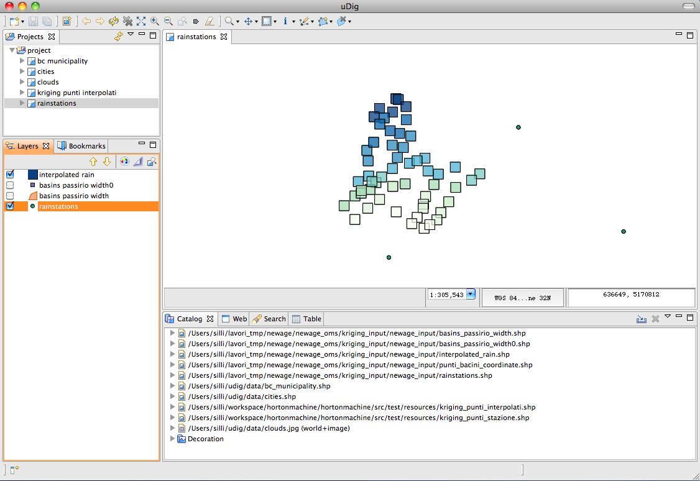Expand the Decoration catalog entry
The height and width of the screenshot is (481, 700).
point(173,439)
